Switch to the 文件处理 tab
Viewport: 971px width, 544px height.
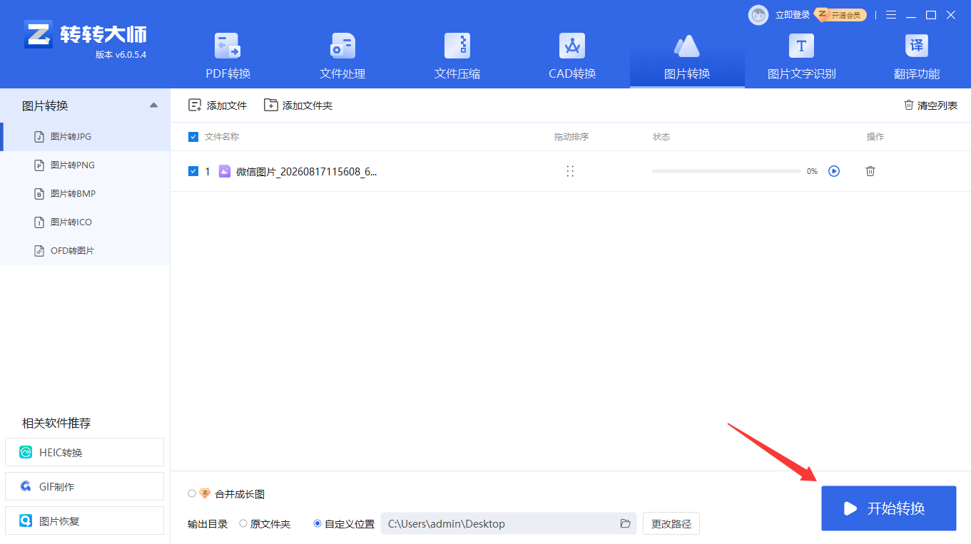(x=342, y=57)
